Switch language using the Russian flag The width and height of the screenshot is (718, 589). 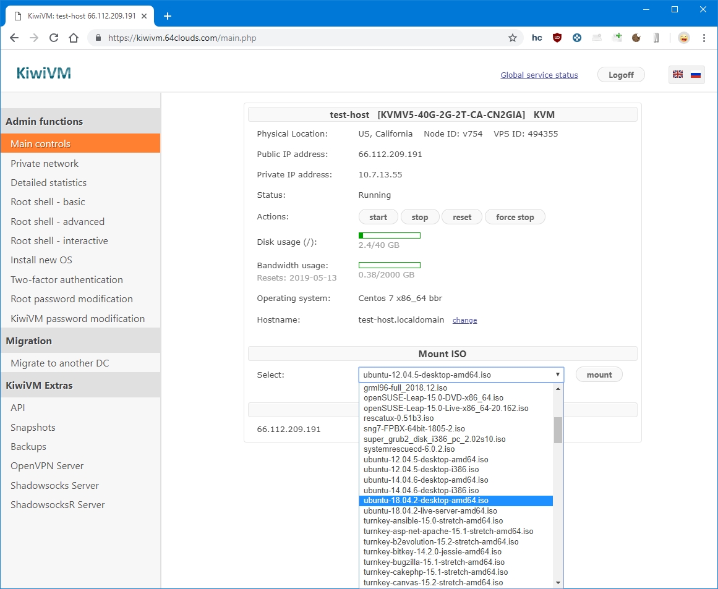click(x=696, y=75)
